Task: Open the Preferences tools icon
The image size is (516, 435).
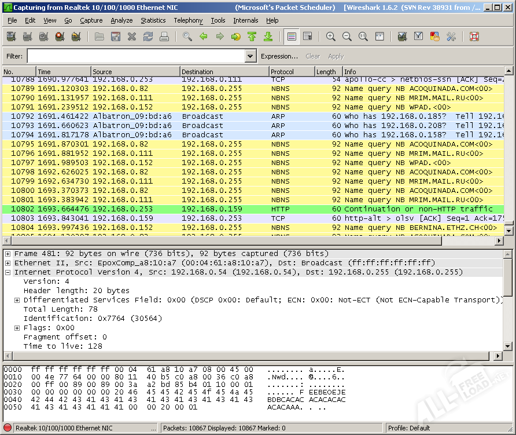Action: [451, 36]
